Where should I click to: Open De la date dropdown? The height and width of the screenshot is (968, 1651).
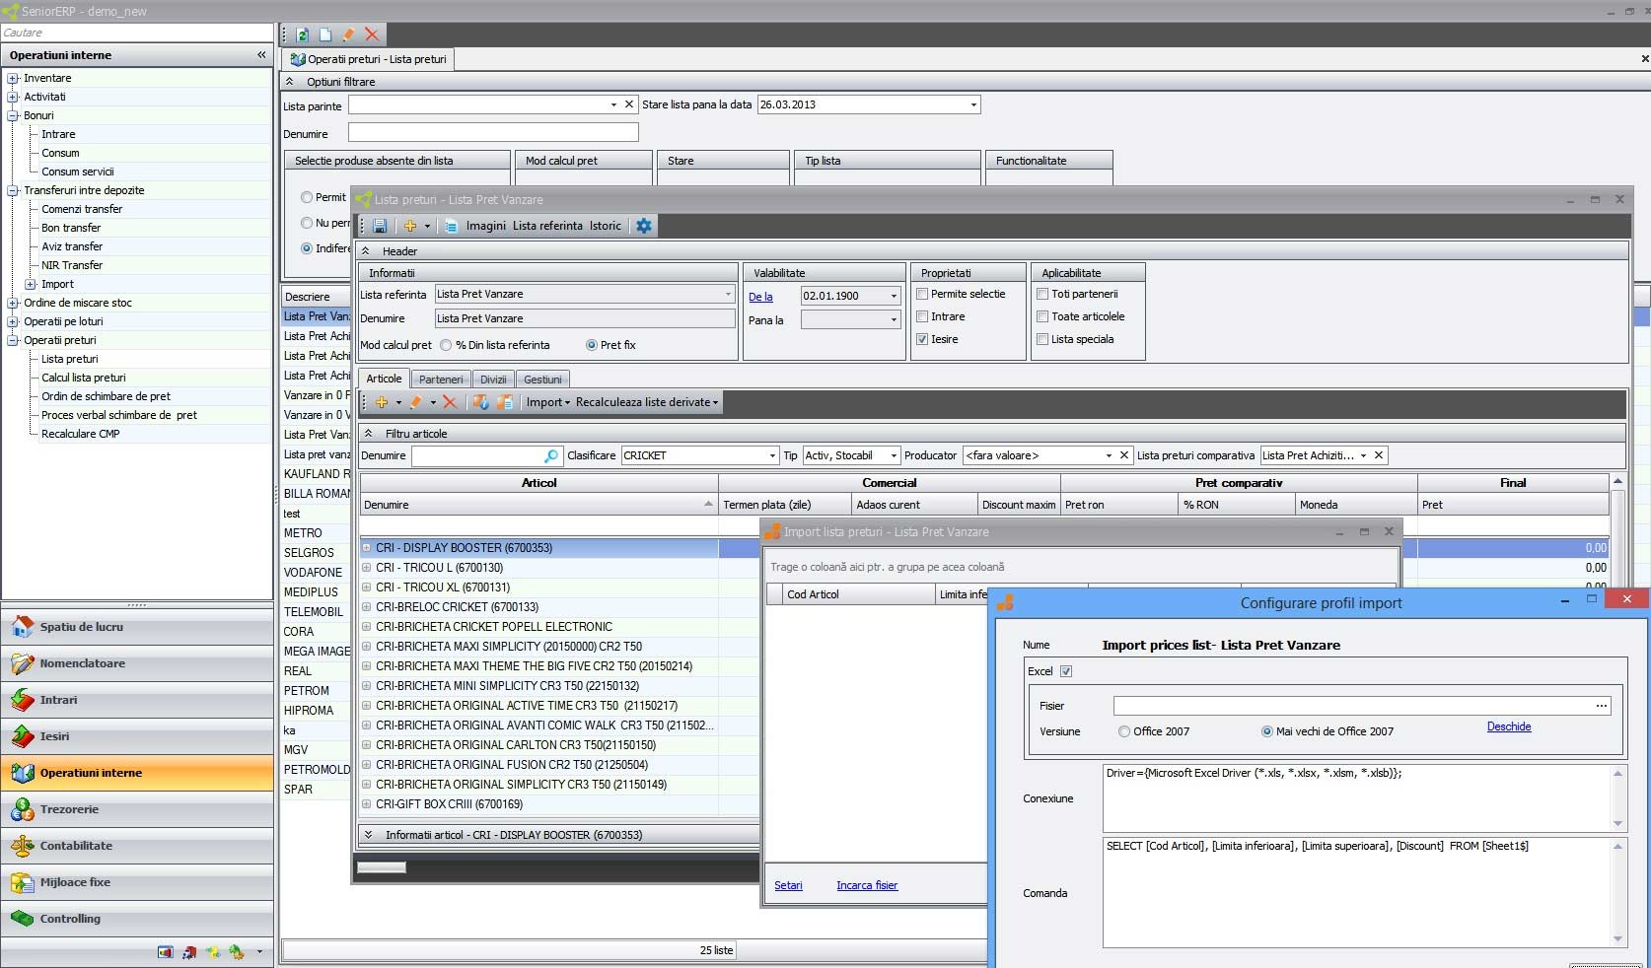pyautogui.click(x=895, y=296)
